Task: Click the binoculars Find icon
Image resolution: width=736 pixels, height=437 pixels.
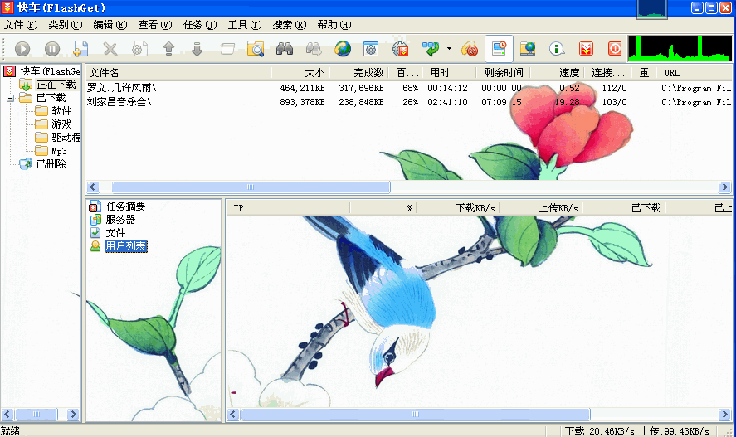Action: click(285, 49)
